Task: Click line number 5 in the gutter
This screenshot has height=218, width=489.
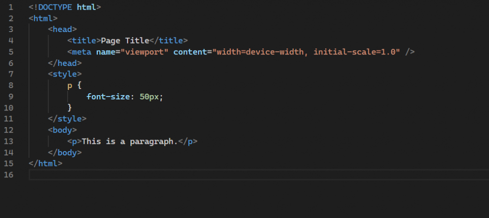Action: 11,52
